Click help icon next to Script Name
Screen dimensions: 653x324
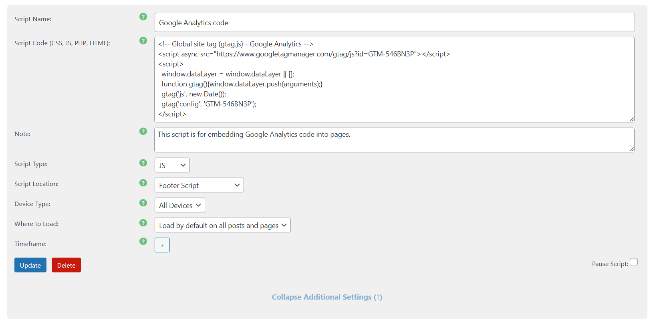(143, 17)
